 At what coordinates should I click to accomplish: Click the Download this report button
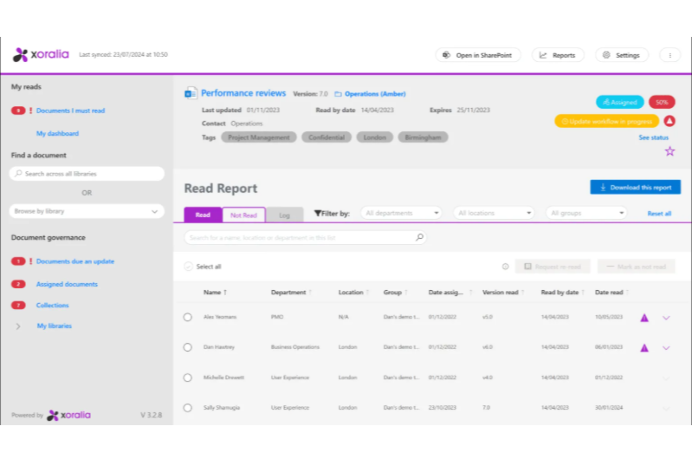tap(635, 187)
